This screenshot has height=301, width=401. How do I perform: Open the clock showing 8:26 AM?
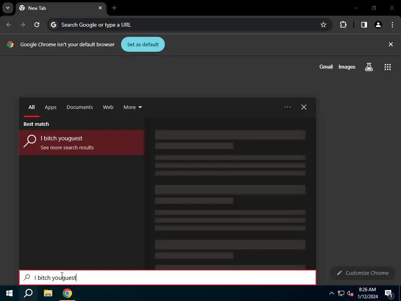(367, 293)
